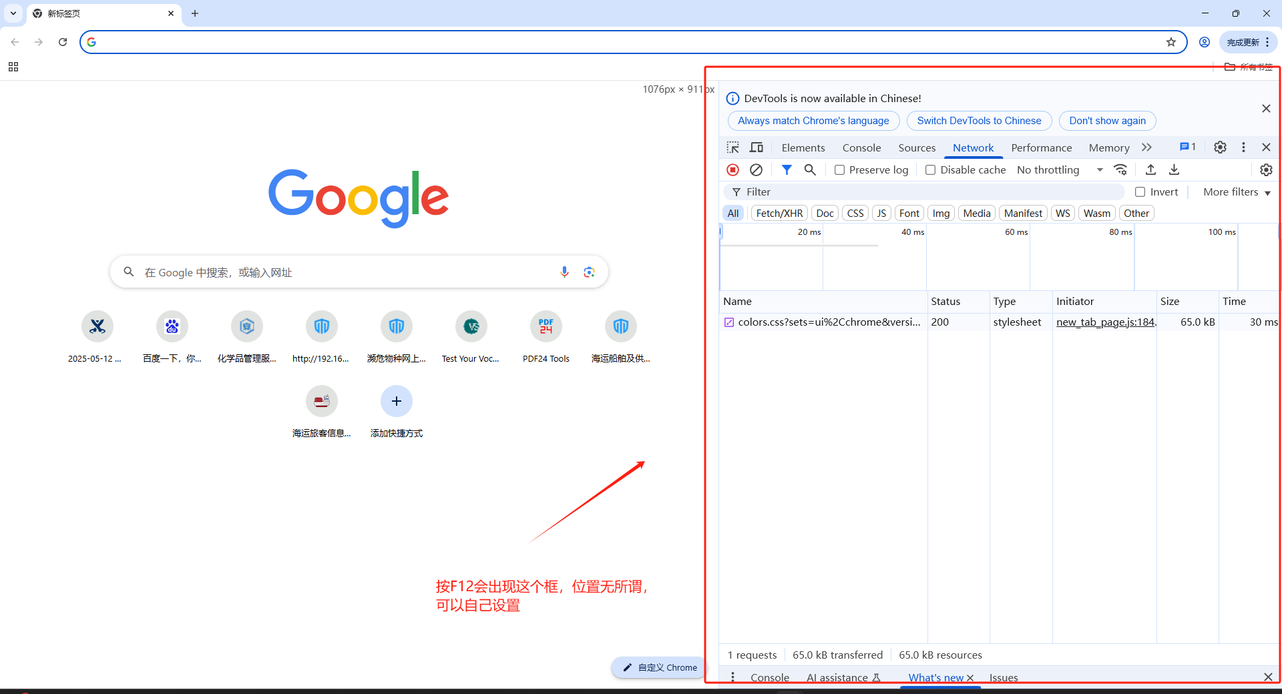1282x694 pixels.
Task: Bookmark this page with the star icon
Action: (1171, 42)
